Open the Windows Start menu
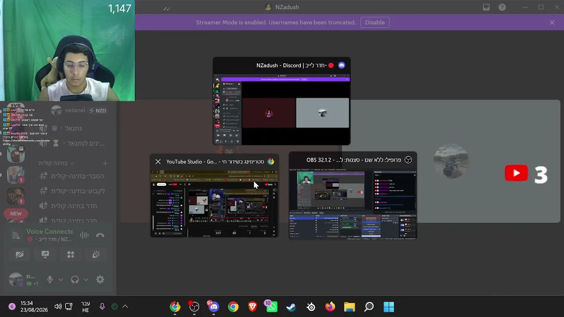 [389, 307]
